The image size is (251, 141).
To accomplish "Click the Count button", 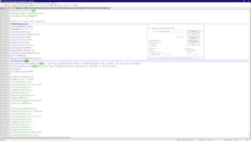I will click(x=193, y=34).
